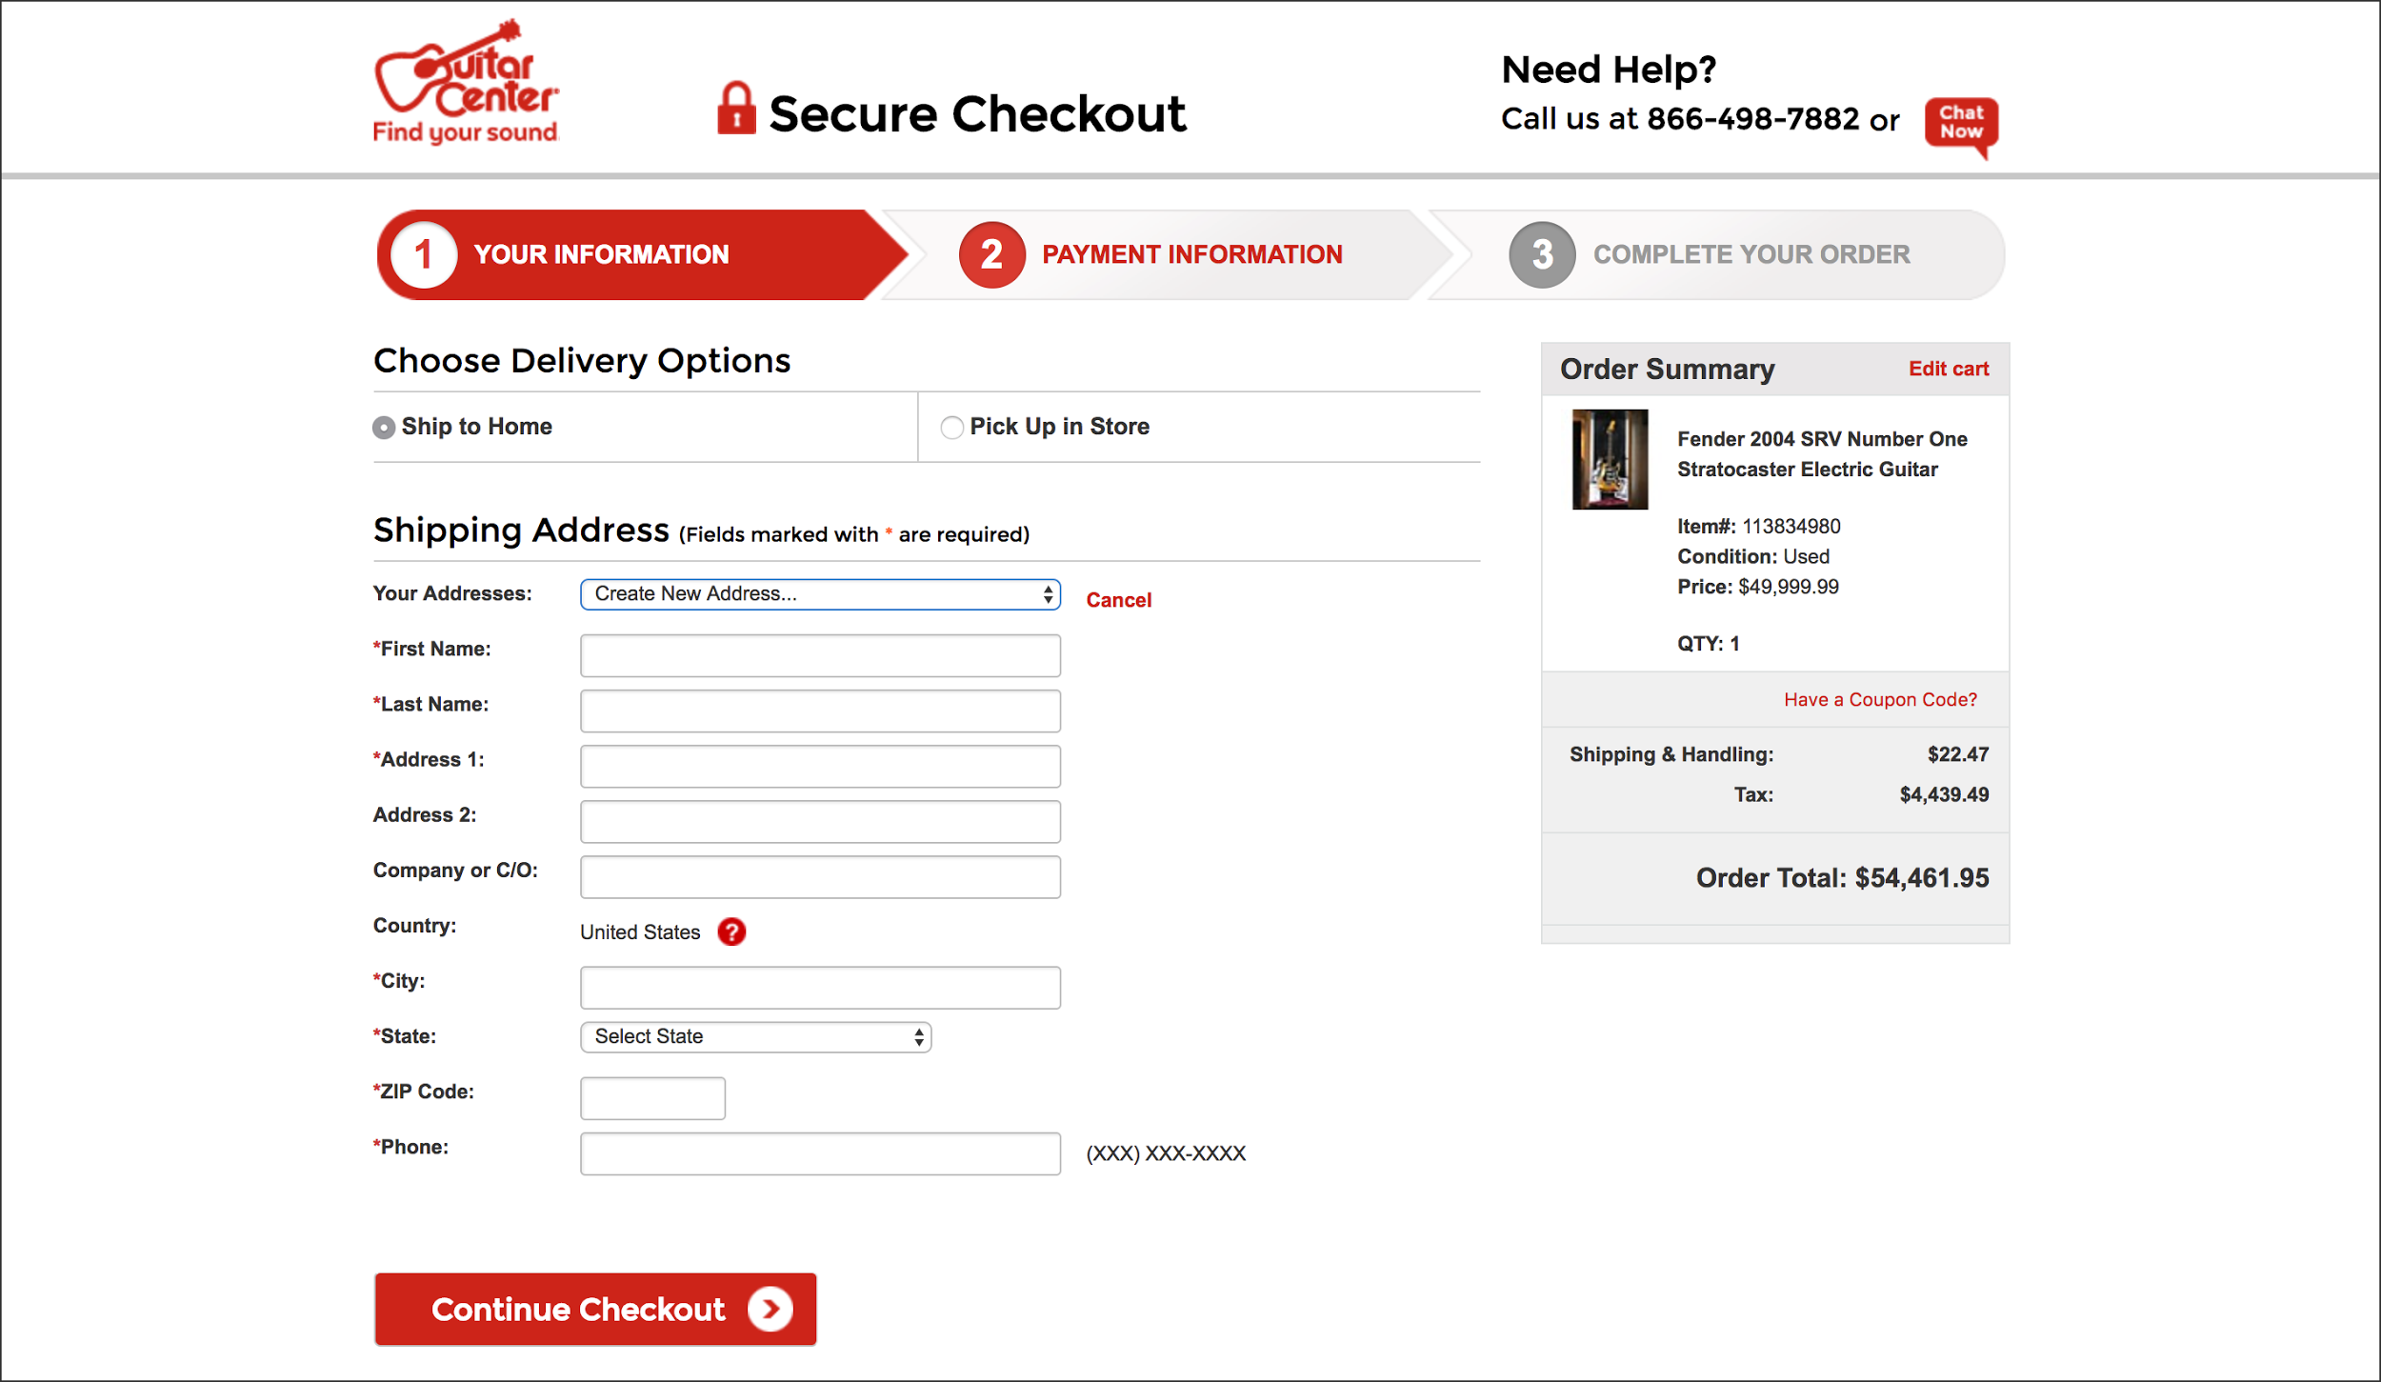Image resolution: width=2381 pixels, height=1382 pixels.
Task: Click the Guitar Center logo
Action: (x=466, y=82)
